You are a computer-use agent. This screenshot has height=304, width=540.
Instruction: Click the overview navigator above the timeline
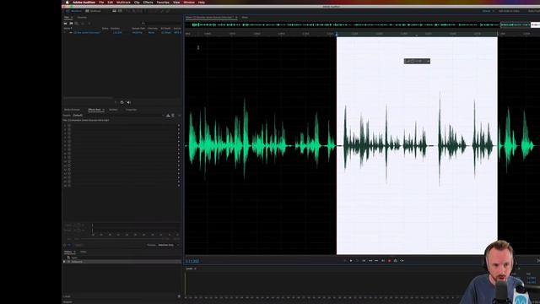point(362,24)
